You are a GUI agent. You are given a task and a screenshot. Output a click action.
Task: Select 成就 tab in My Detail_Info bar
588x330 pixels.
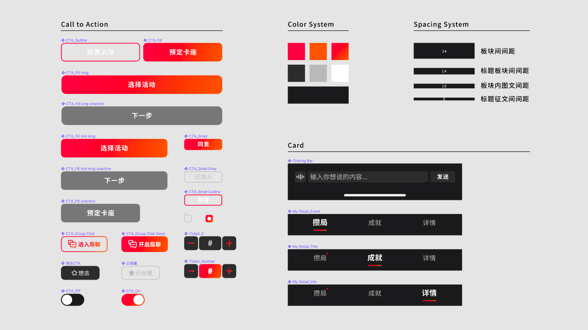coord(375,293)
